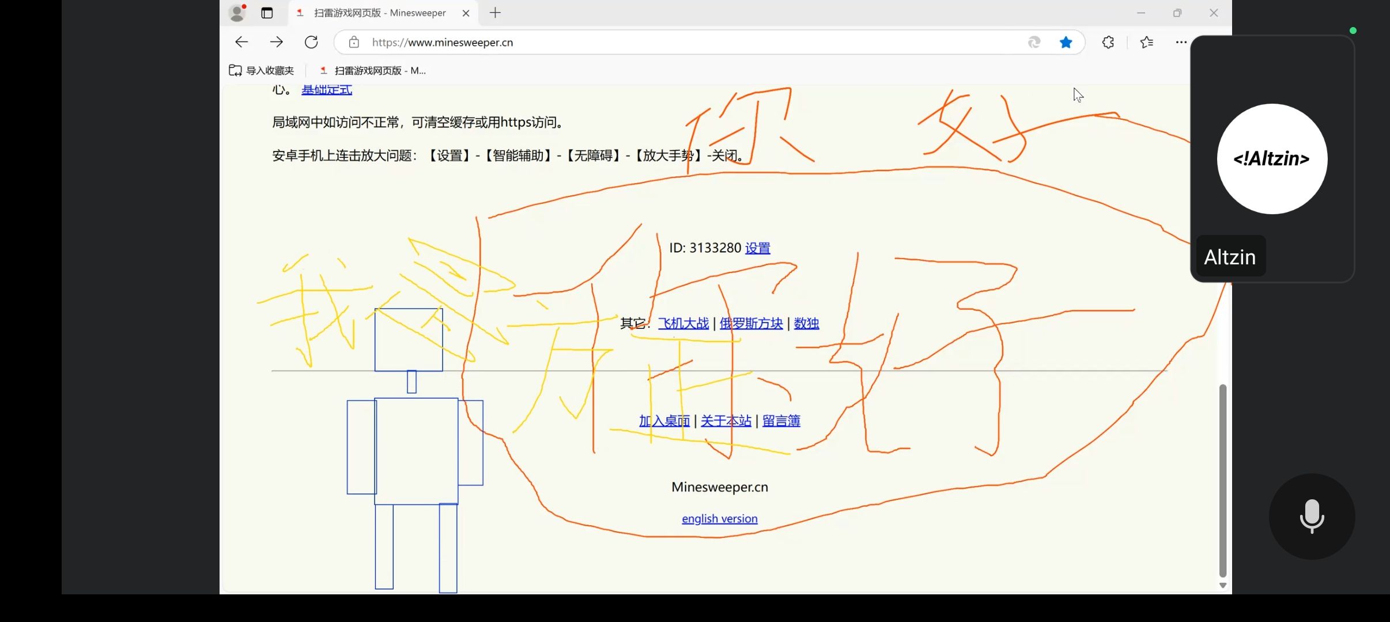Screen dimensions: 1390x622
Task: Click the 设置 link next to ID
Action: coord(757,248)
